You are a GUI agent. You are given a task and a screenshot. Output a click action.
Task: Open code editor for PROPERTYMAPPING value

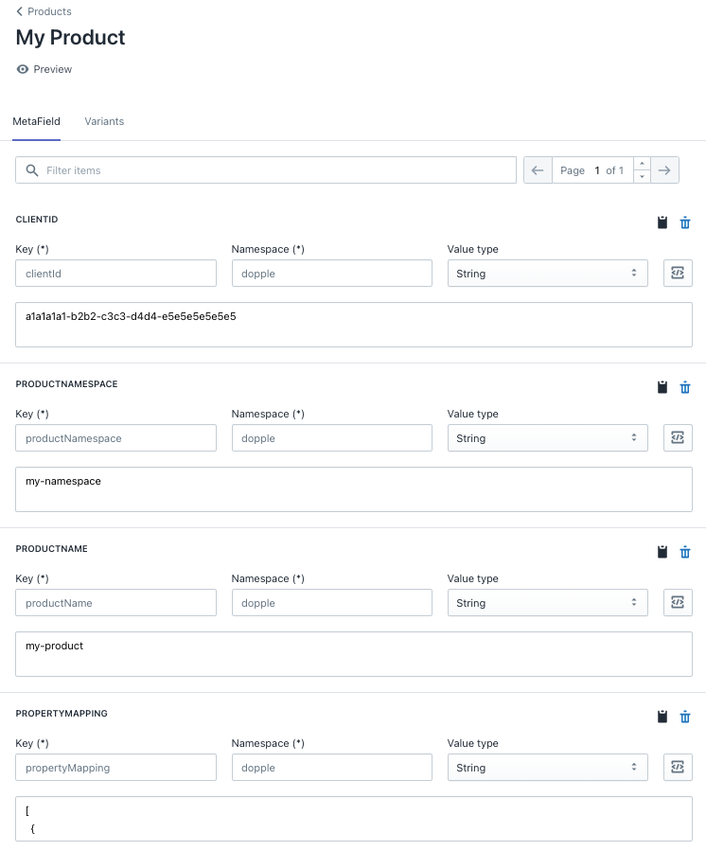pyautogui.click(x=678, y=767)
